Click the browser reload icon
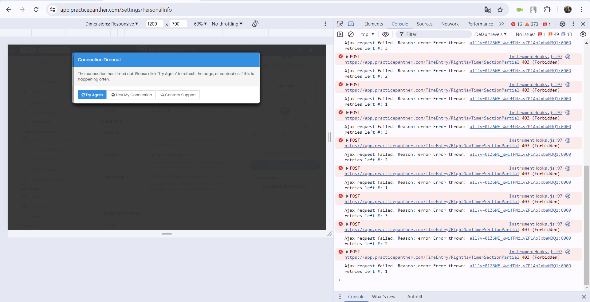This screenshot has width=590, height=302. pyautogui.click(x=36, y=10)
